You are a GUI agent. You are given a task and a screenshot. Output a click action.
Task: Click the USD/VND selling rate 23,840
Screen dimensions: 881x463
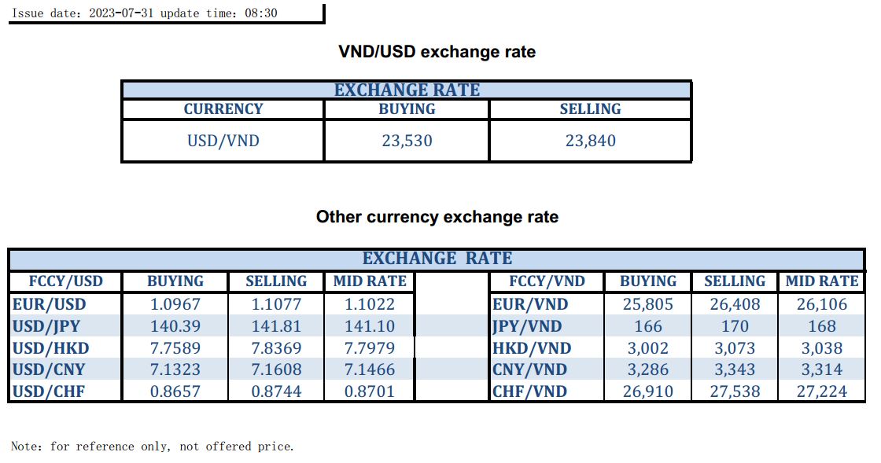pos(590,141)
